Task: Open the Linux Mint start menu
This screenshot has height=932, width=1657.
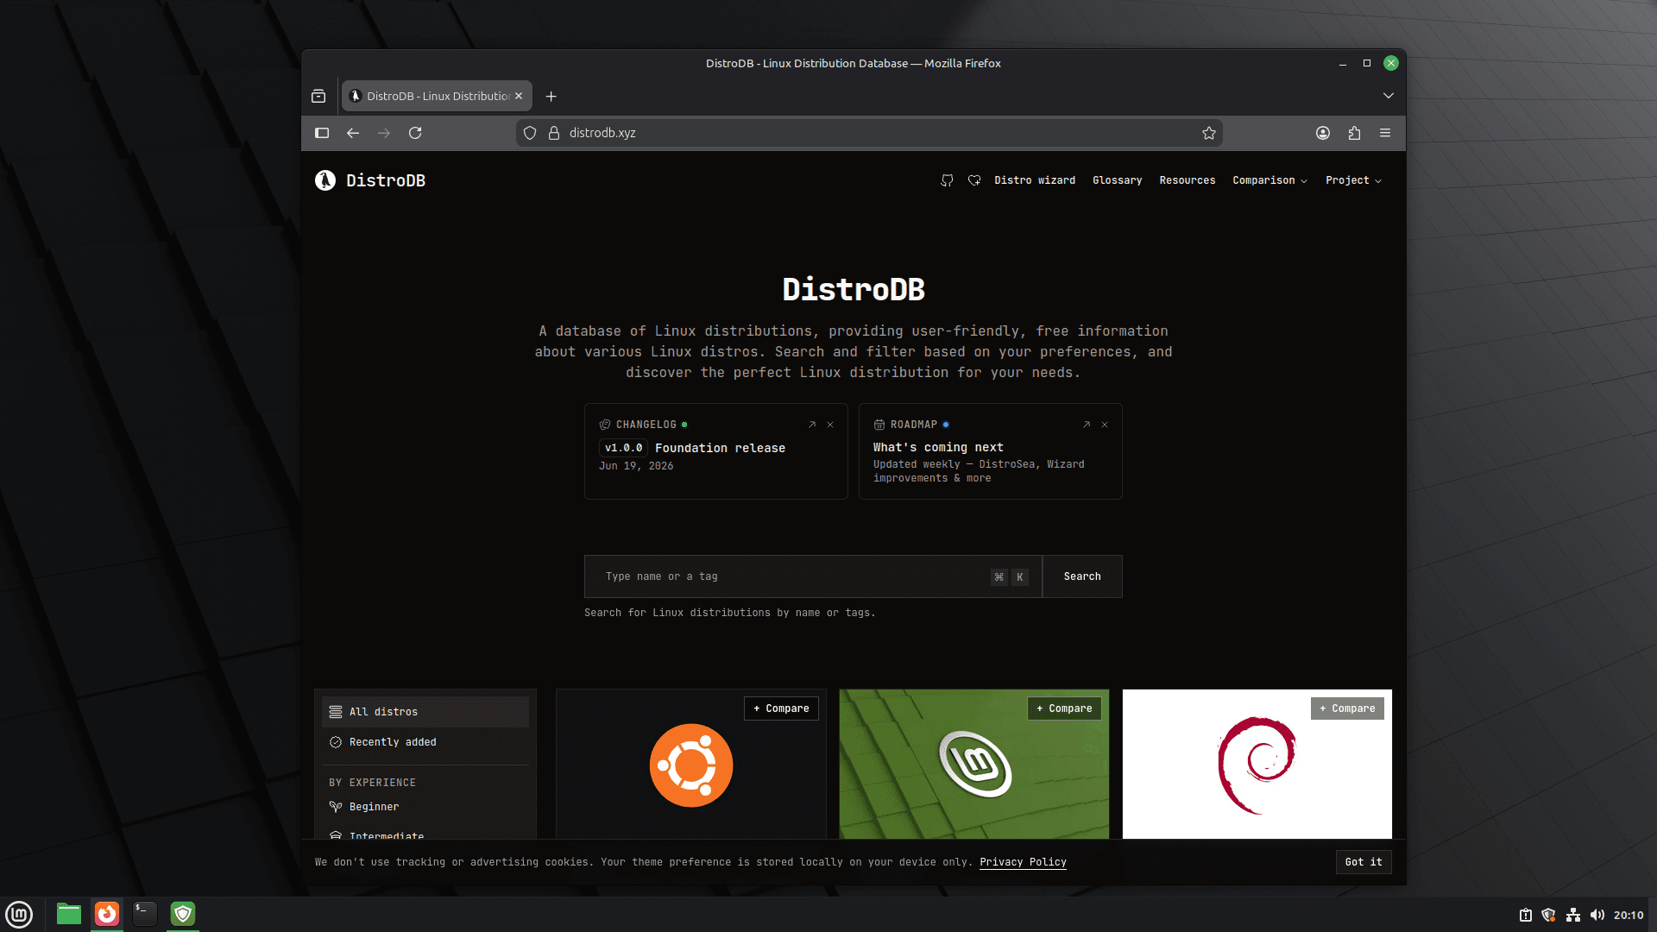Action: pyautogui.click(x=19, y=914)
